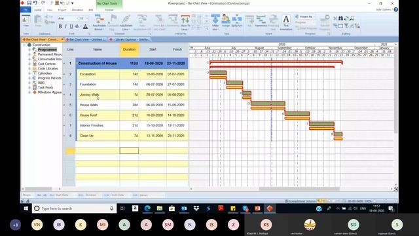This screenshot has width=419, height=236.
Task: Click the Filter funnel icon in Editing group
Action: tap(346, 26)
